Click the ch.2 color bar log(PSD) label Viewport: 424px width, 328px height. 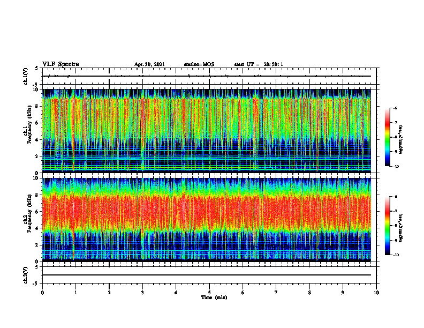[x=401, y=228]
